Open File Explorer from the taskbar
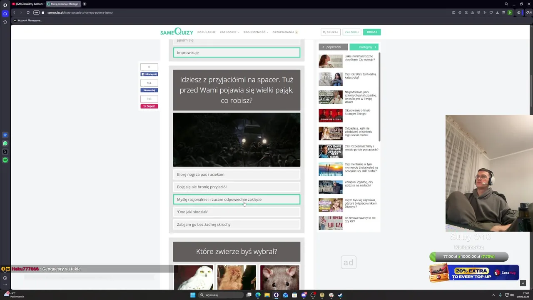The height and width of the screenshot is (300, 533). [267, 295]
